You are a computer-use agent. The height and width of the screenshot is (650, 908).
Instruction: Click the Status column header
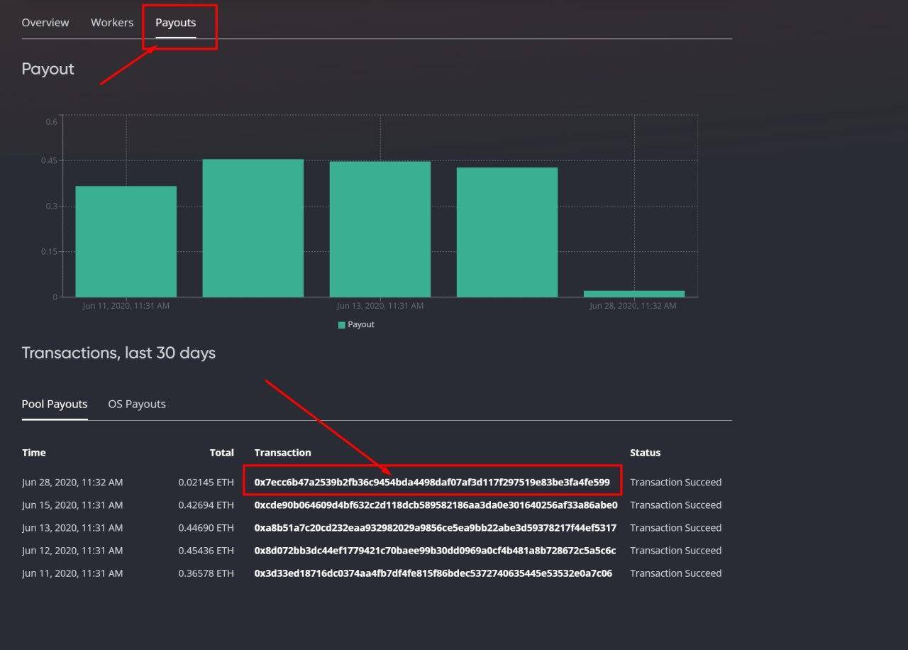pos(645,452)
